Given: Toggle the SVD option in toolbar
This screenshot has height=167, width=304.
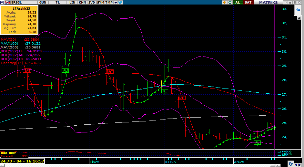Looking at the screenshot, I should [x=92, y=2].
